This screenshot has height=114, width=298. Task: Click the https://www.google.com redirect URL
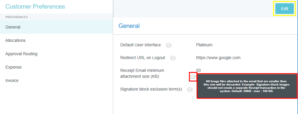click(218, 58)
